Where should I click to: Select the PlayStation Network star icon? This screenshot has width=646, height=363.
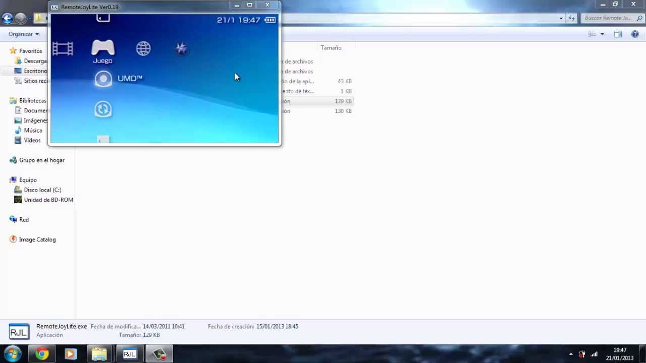(x=181, y=48)
